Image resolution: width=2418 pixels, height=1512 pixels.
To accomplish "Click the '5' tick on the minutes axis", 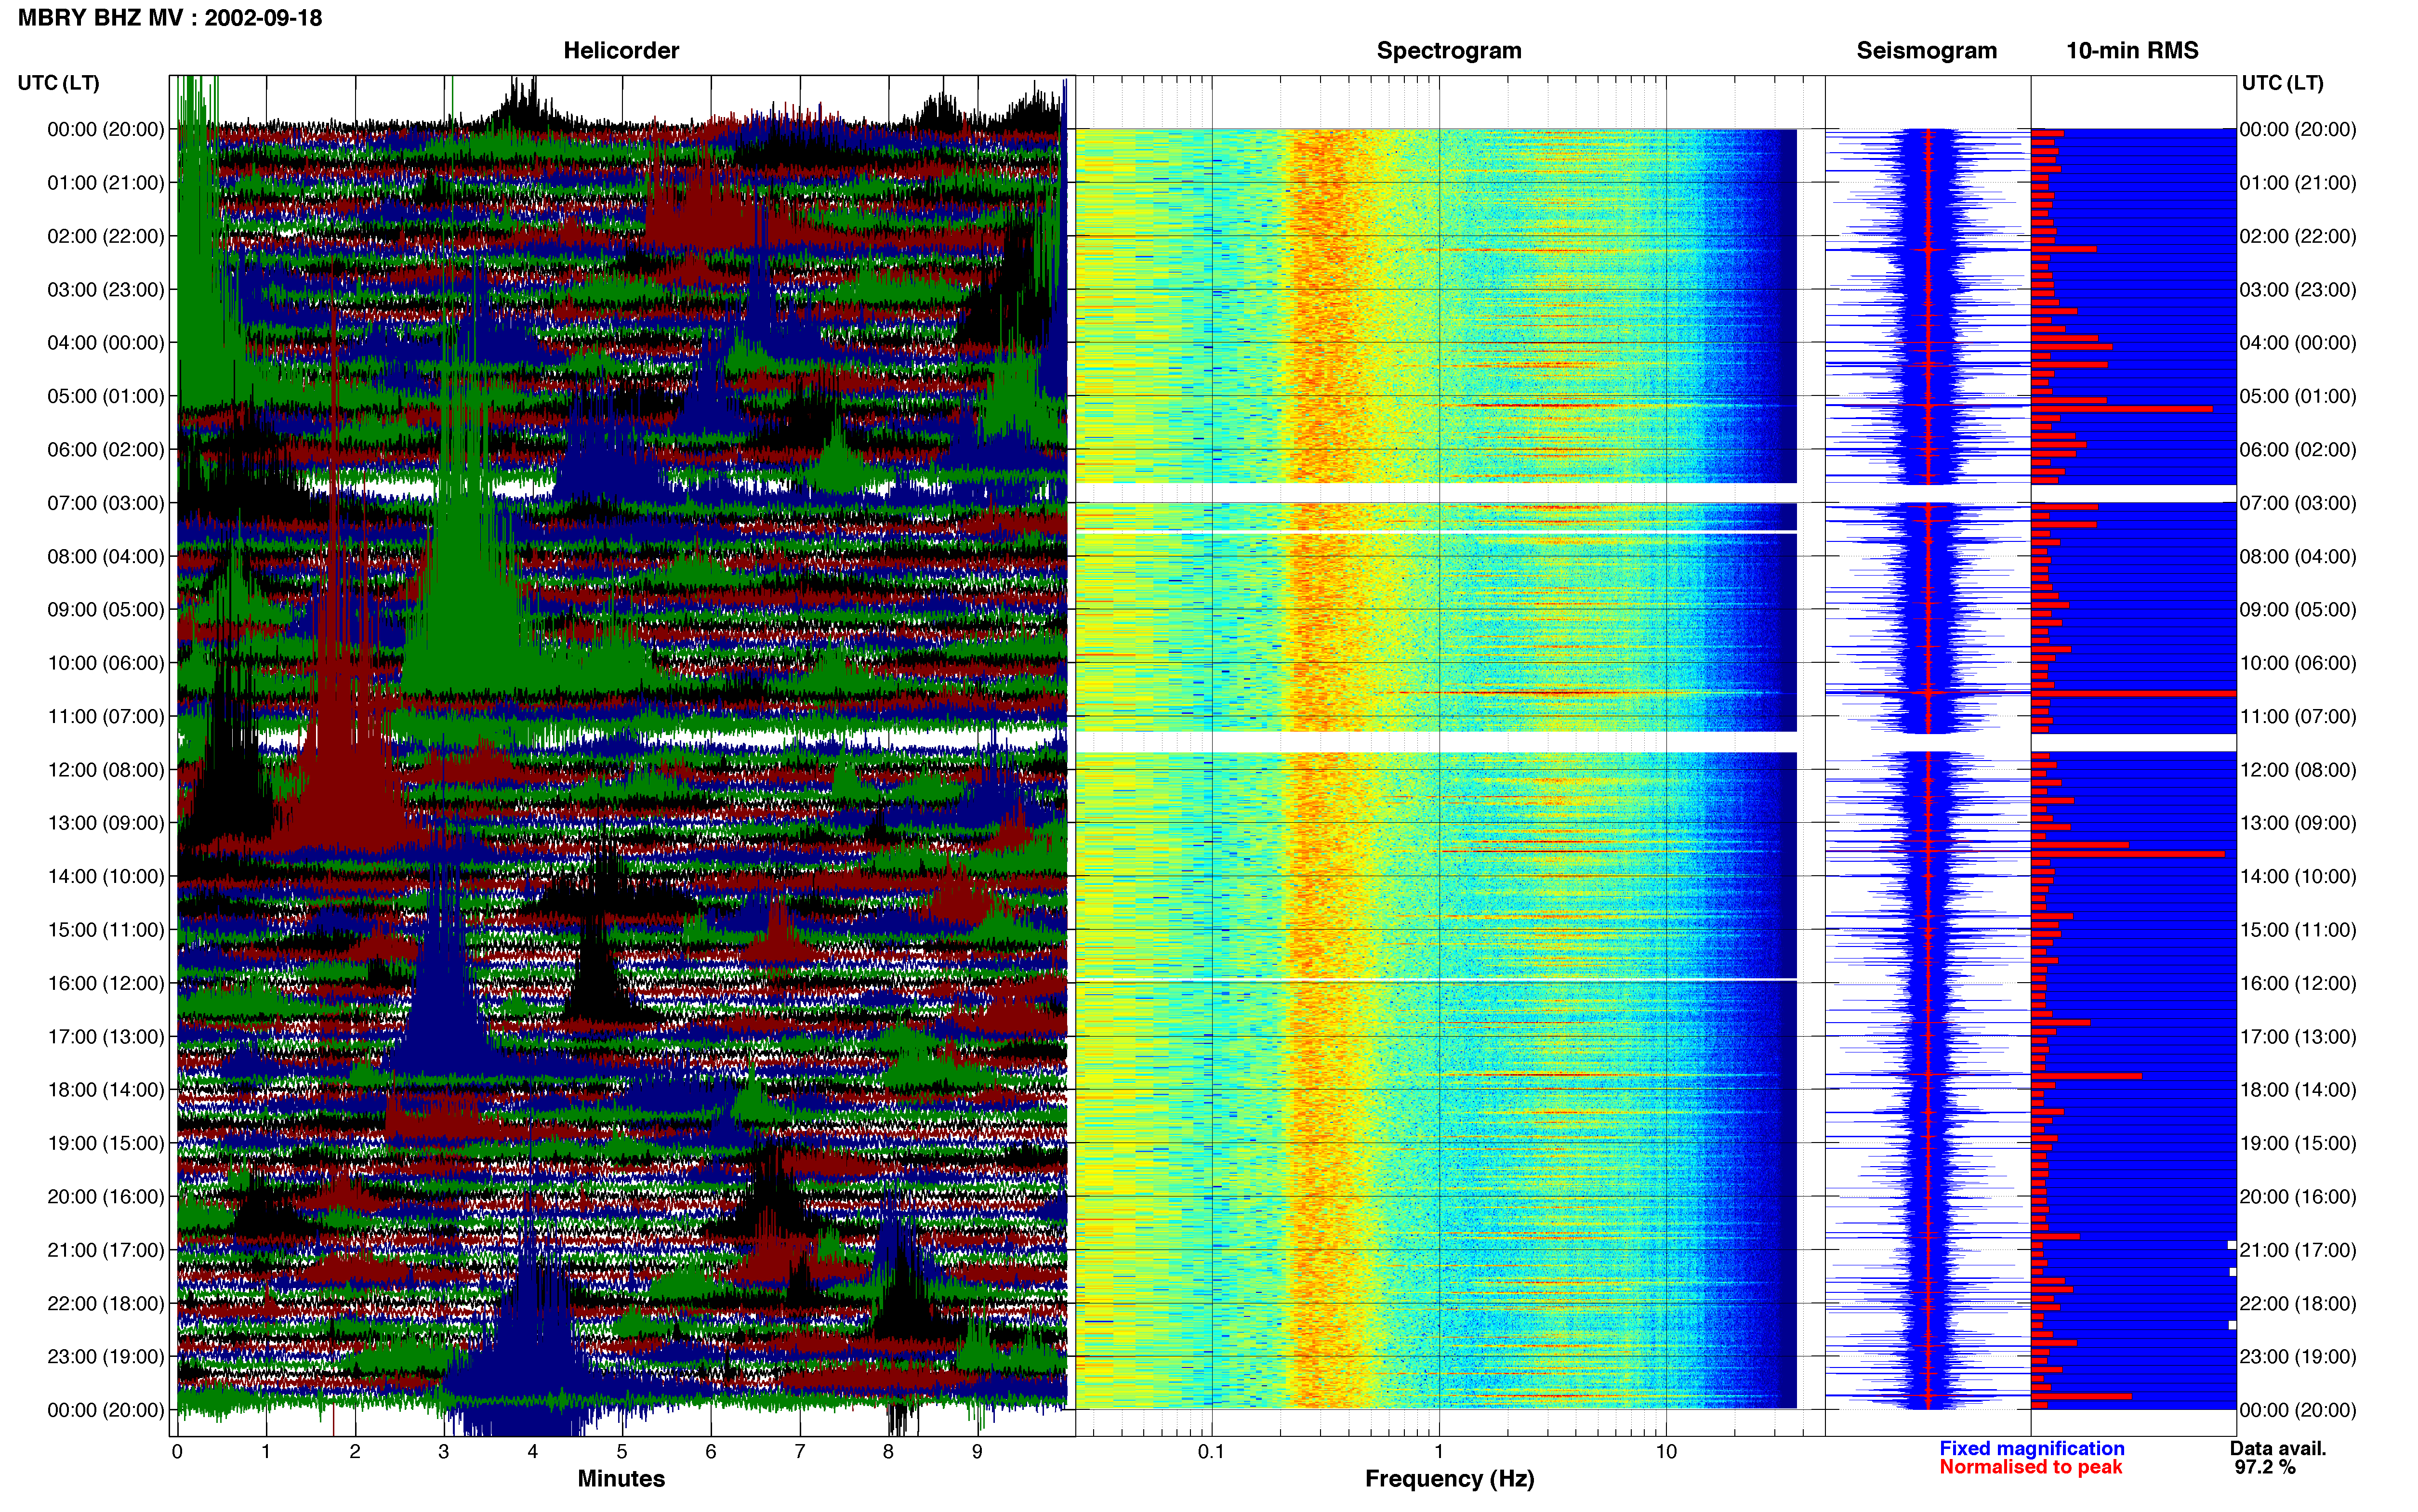I will pyautogui.click(x=622, y=1452).
